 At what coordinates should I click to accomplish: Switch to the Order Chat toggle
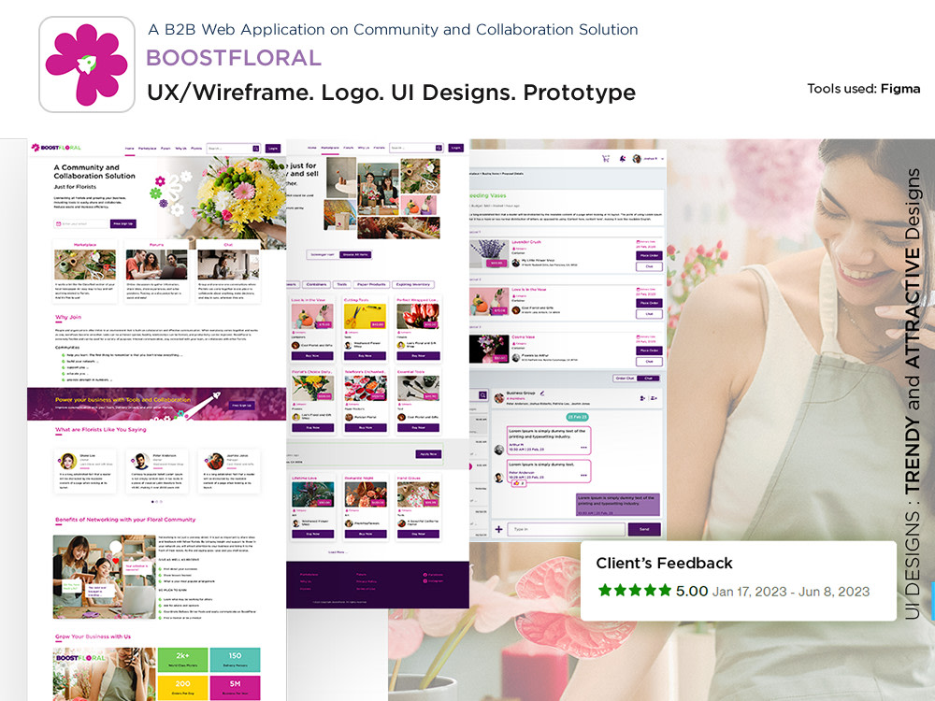[625, 378]
